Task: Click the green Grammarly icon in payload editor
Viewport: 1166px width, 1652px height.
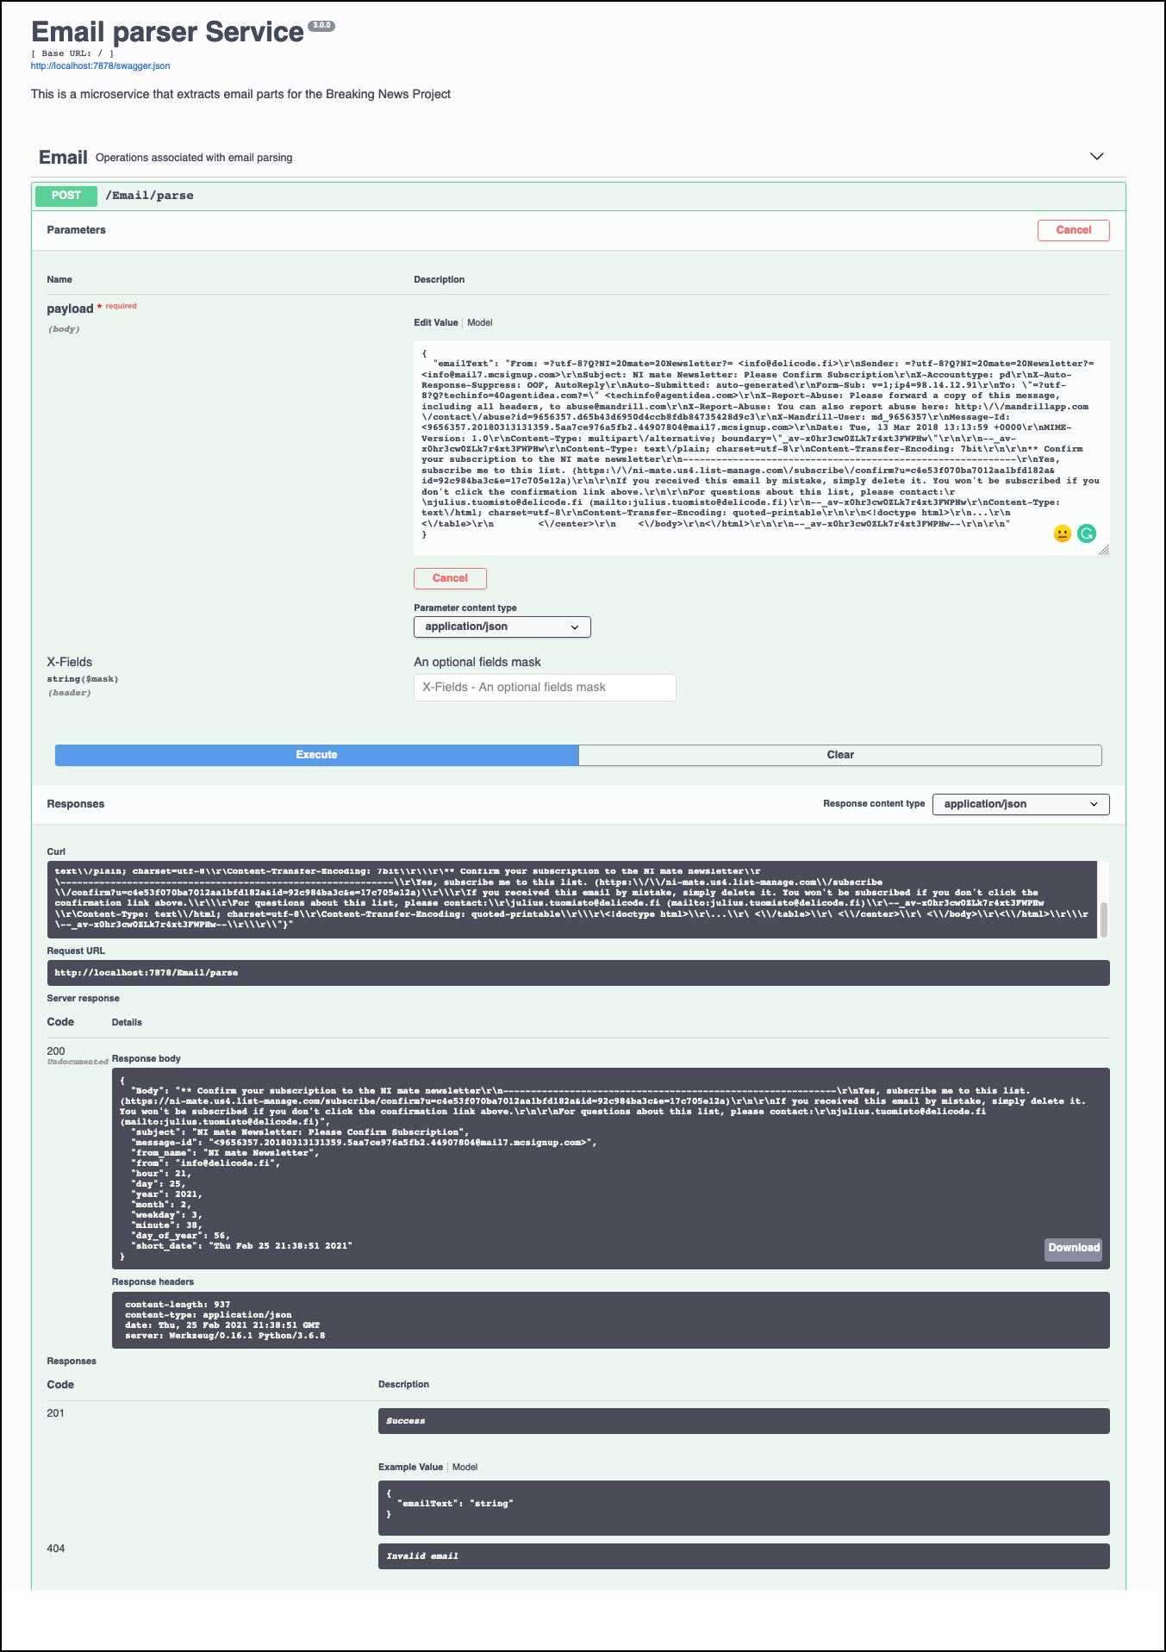Action: tap(1087, 534)
